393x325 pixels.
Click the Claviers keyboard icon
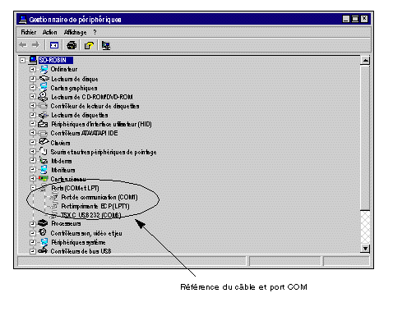tap(44, 142)
